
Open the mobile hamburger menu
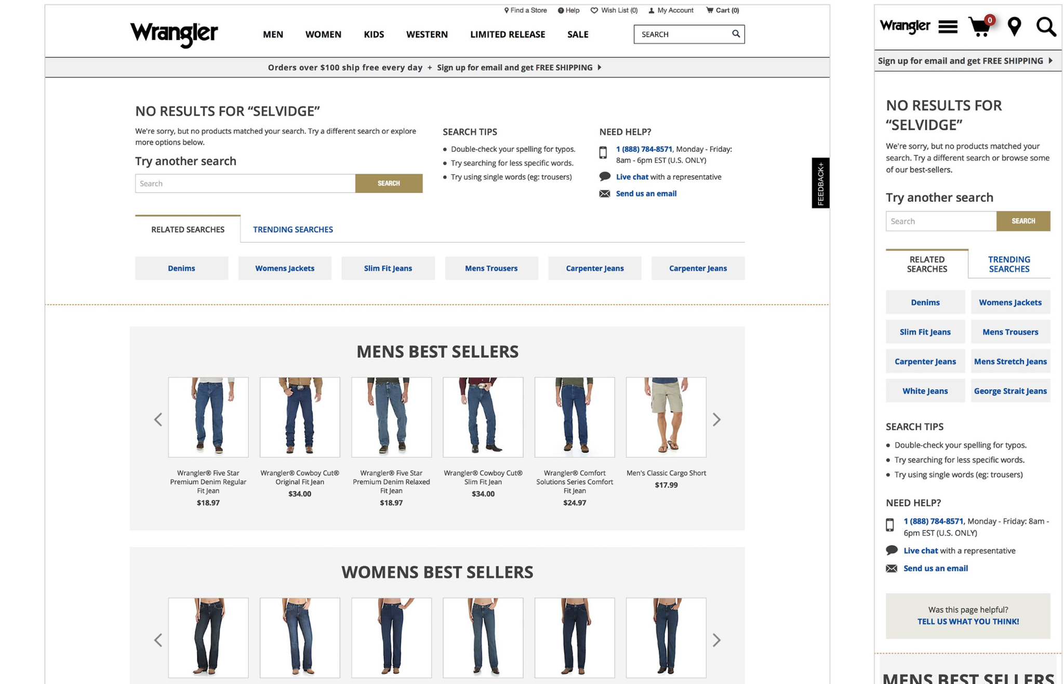click(x=948, y=27)
